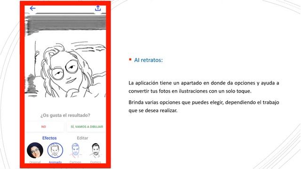Click paragraph starting 'La aplicación tiene un apartado'
301x169 pixels.
tap(204, 87)
